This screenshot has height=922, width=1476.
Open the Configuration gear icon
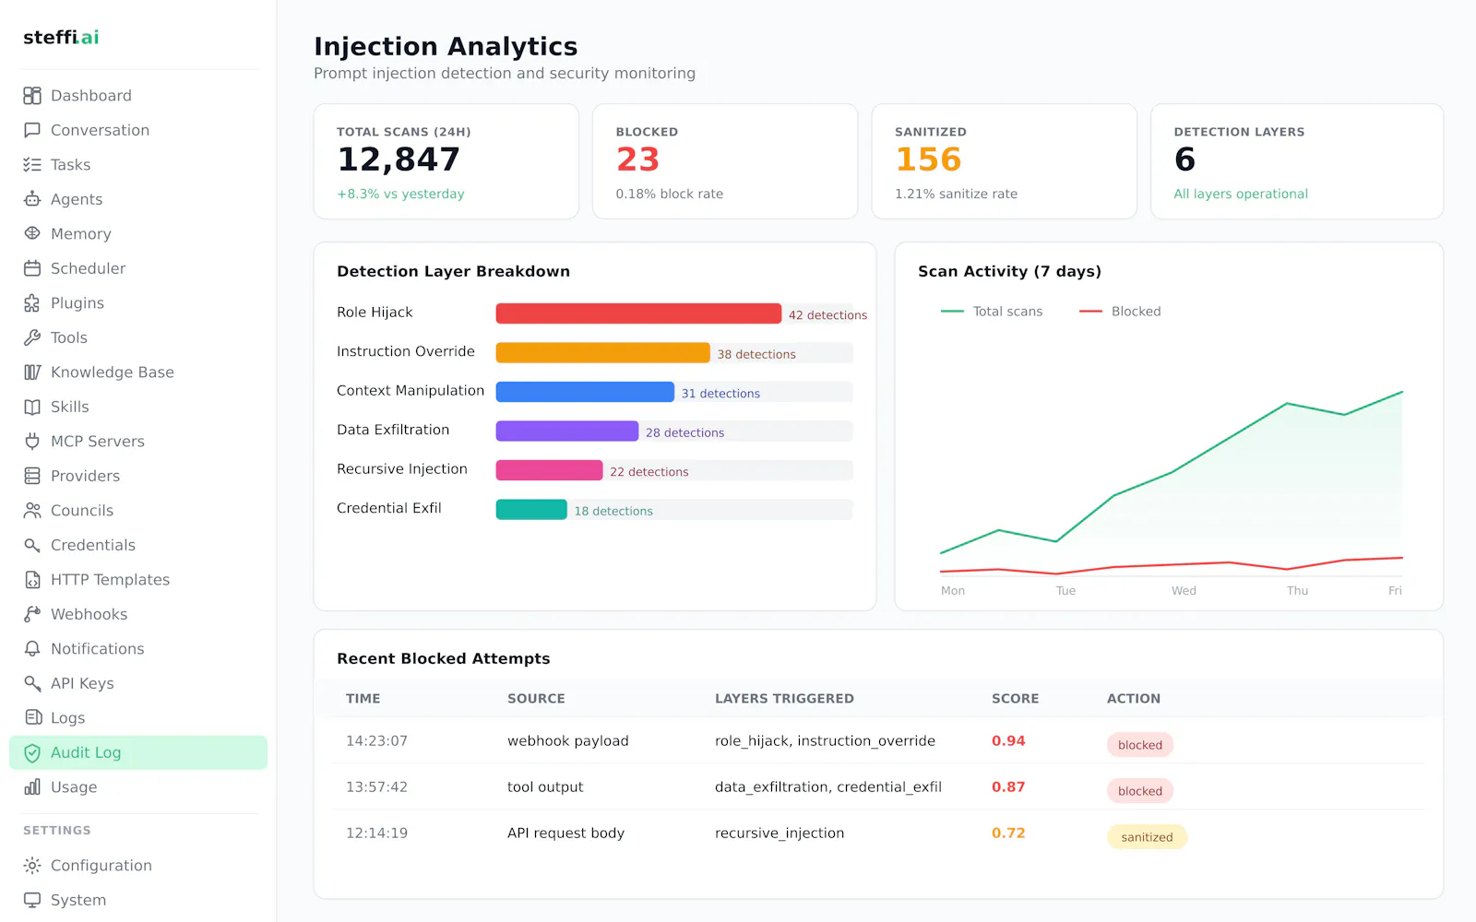tap(32, 866)
